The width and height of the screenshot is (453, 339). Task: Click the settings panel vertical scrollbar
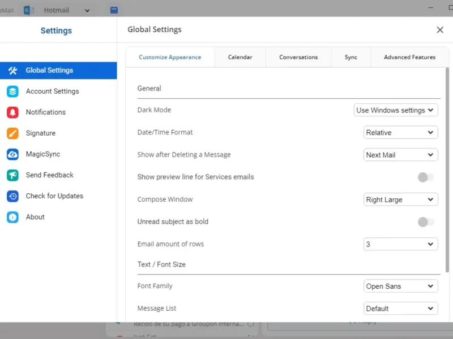[x=447, y=169]
